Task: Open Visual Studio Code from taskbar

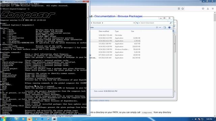Action: [x=42, y=119]
